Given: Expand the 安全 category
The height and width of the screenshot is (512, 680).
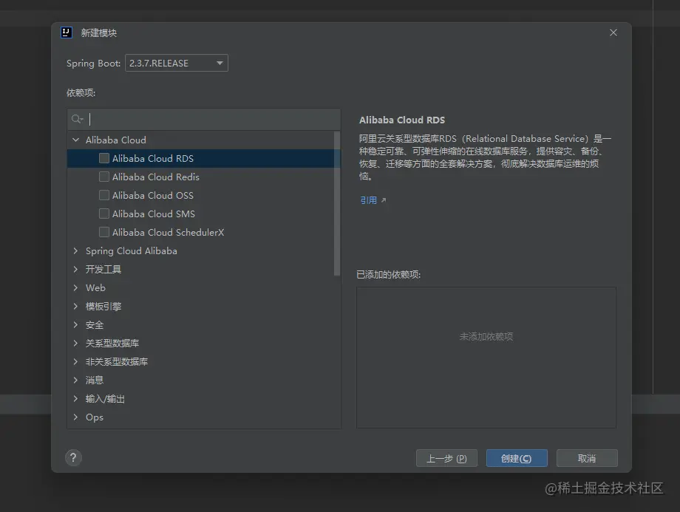Looking at the screenshot, I should pos(76,324).
